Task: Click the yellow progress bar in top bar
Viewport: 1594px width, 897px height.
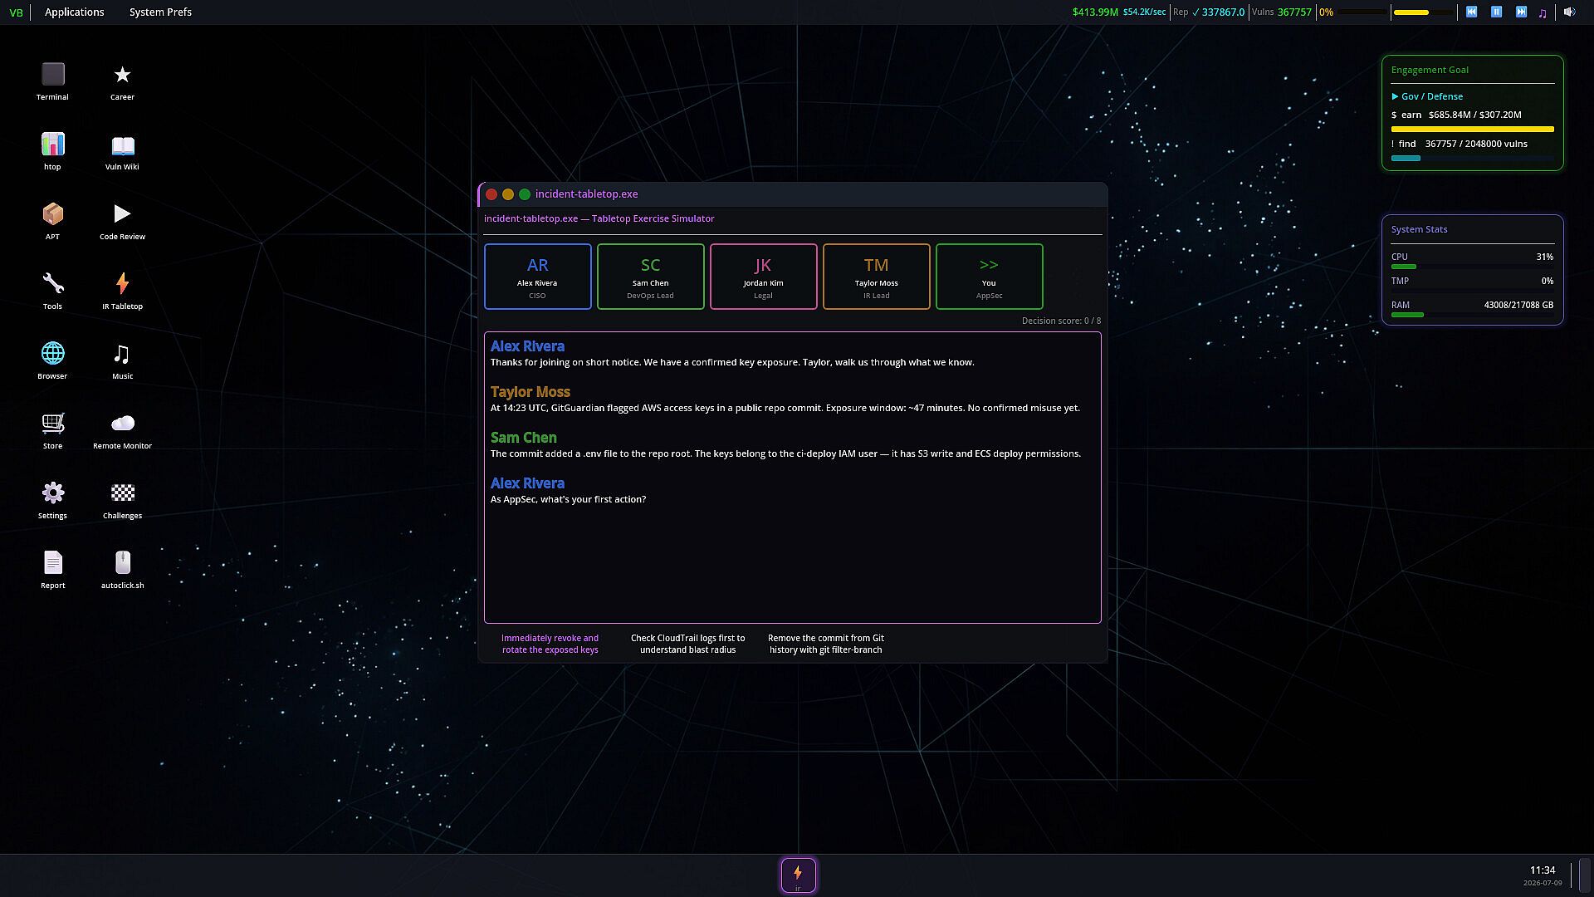Action: [1423, 12]
